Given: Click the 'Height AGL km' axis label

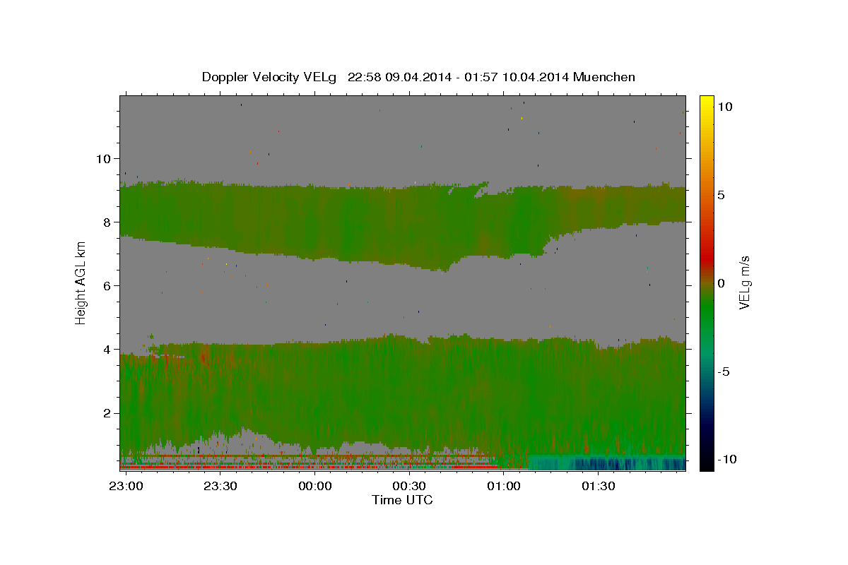Looking at the screenshot, I should 81,283.
